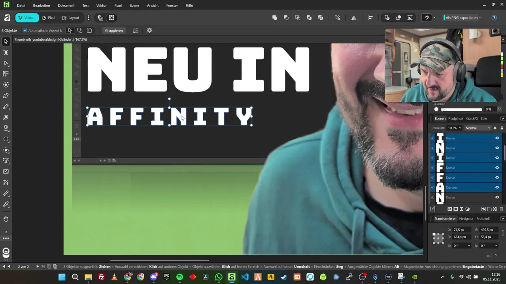Delete layer with the trash icon
506x284 pixels.
pos(501,209)
